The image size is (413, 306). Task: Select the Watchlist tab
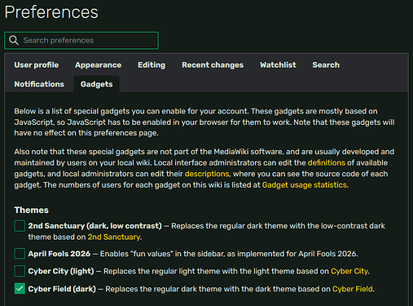[278, 65]
